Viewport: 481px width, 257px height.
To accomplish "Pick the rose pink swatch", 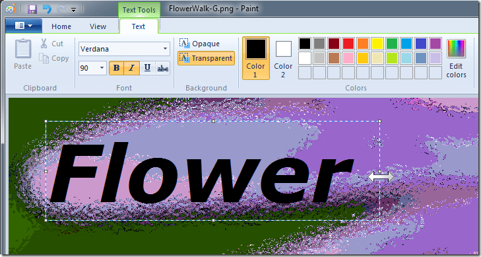I will tap(348, 58).
